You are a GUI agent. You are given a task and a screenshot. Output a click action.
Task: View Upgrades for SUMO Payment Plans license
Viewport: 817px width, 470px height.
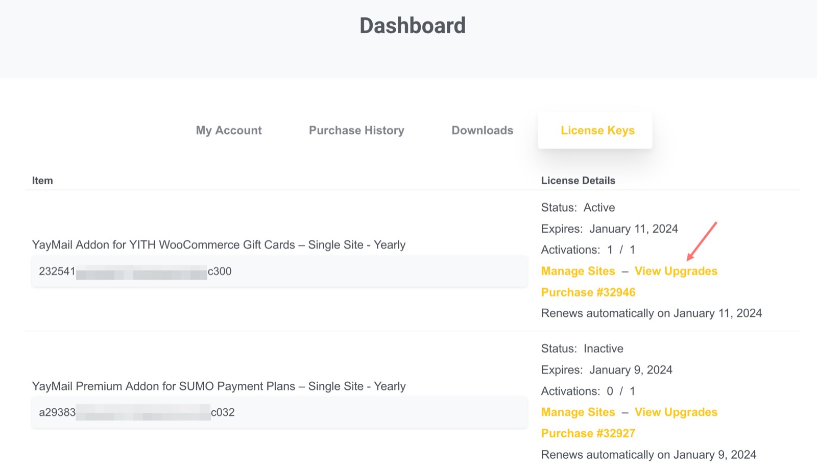[676, 412]
